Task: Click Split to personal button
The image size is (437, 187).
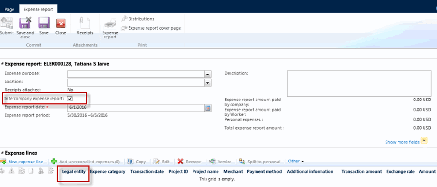Action: tap(259, 162)
